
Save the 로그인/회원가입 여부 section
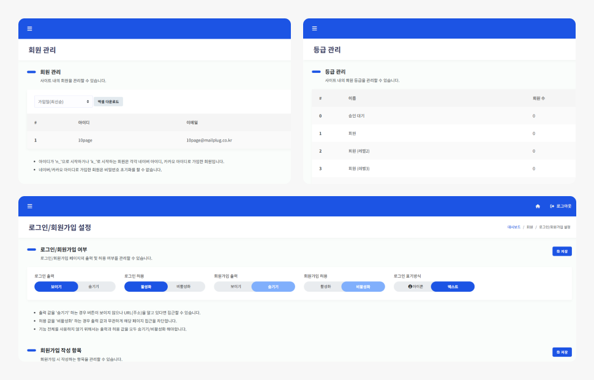(x=562, y=251)
